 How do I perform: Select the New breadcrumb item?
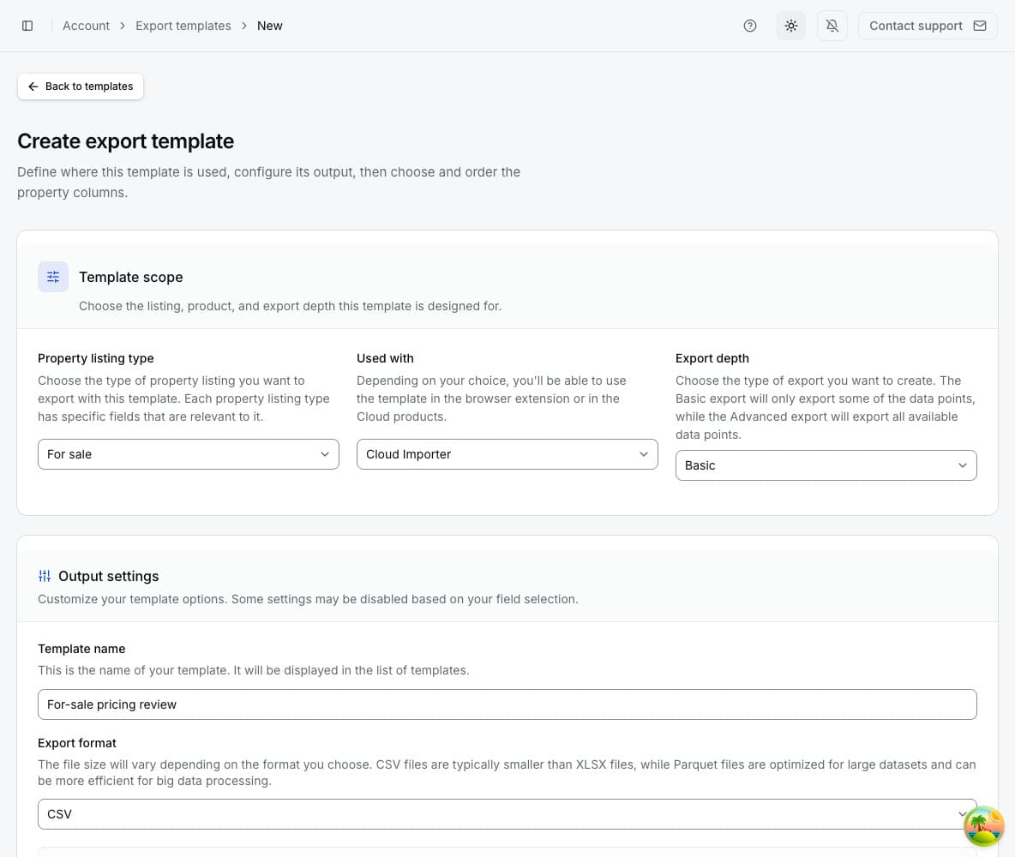tap(269, 26)
